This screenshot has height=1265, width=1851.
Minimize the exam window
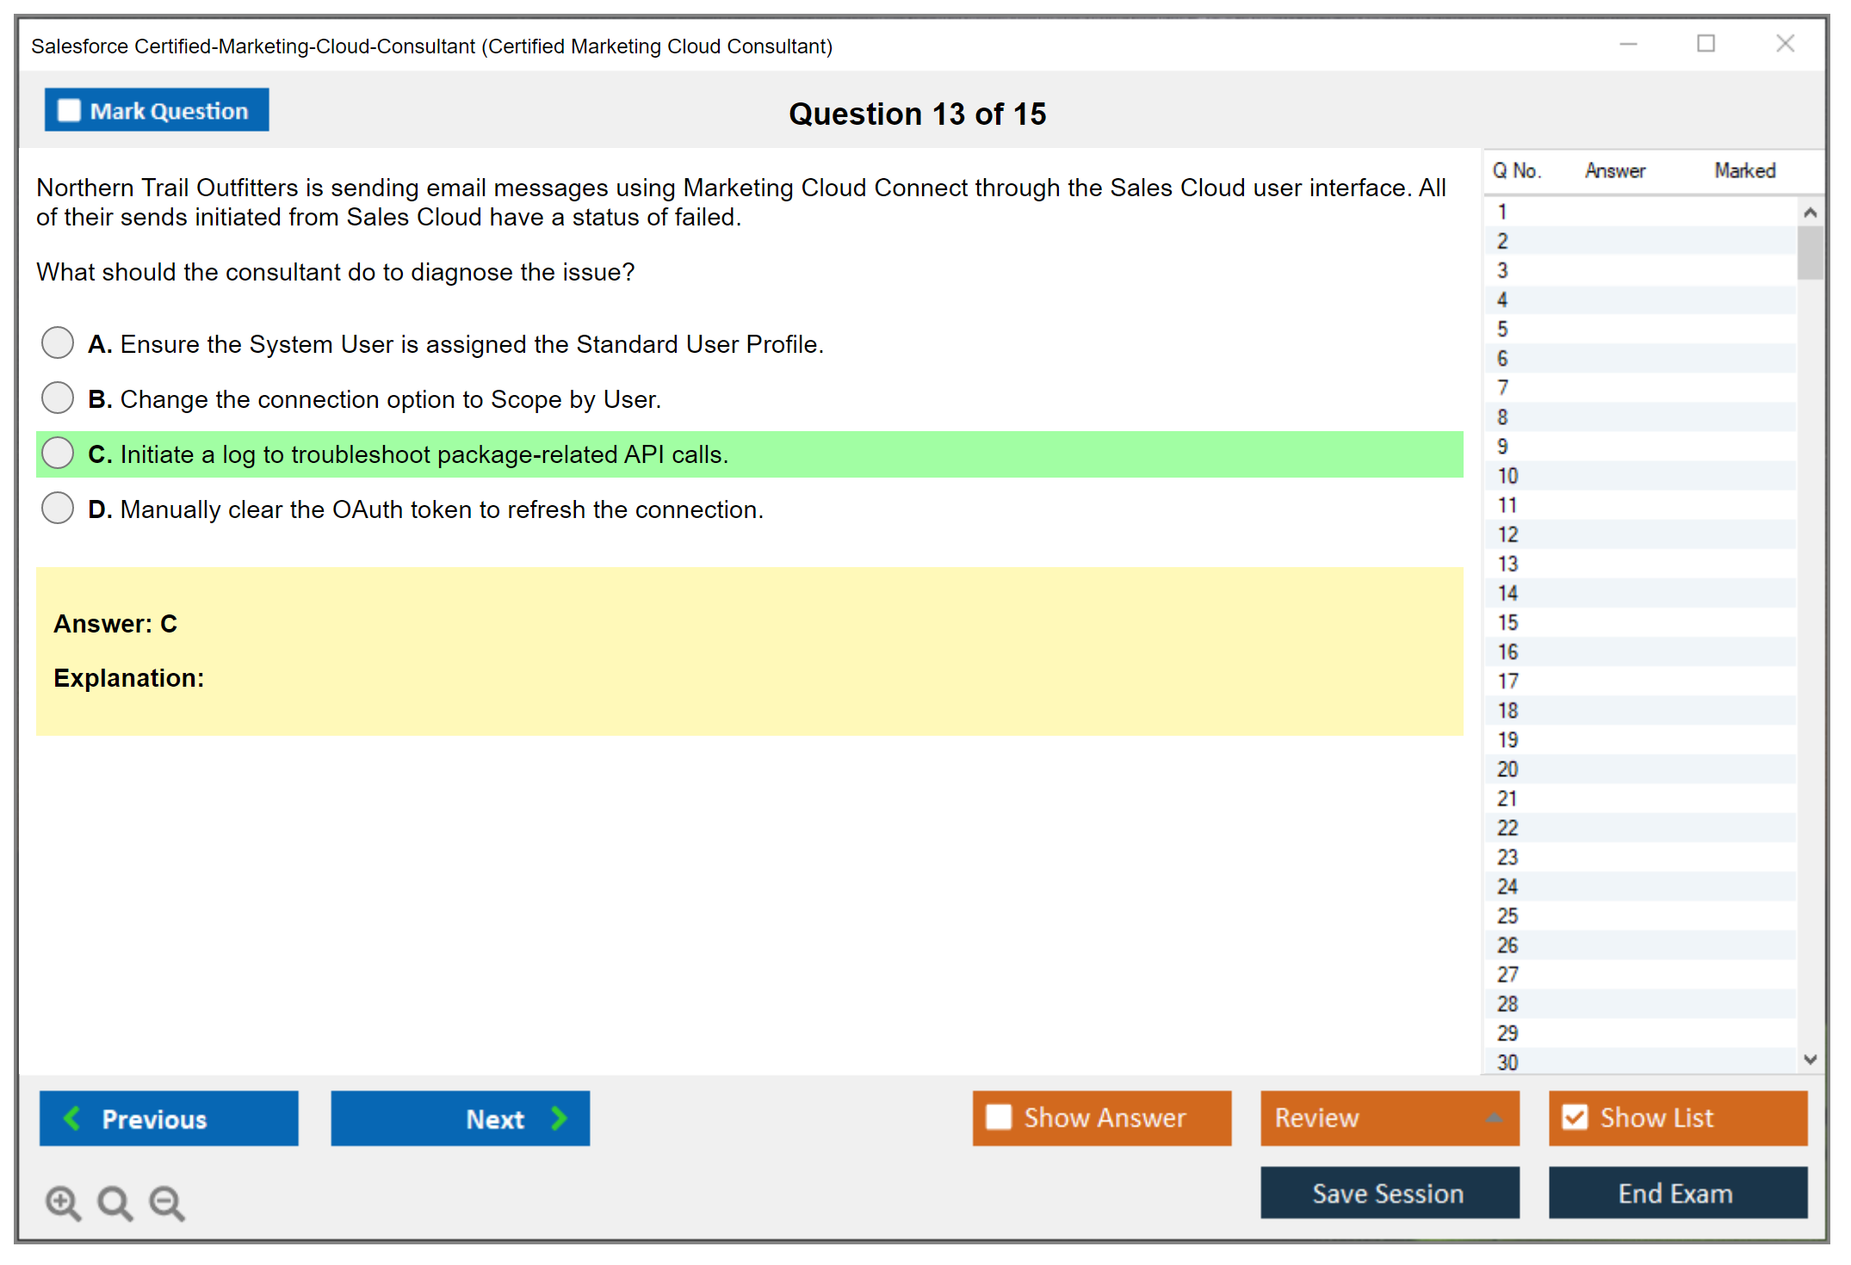click(x=1628, y=44)
